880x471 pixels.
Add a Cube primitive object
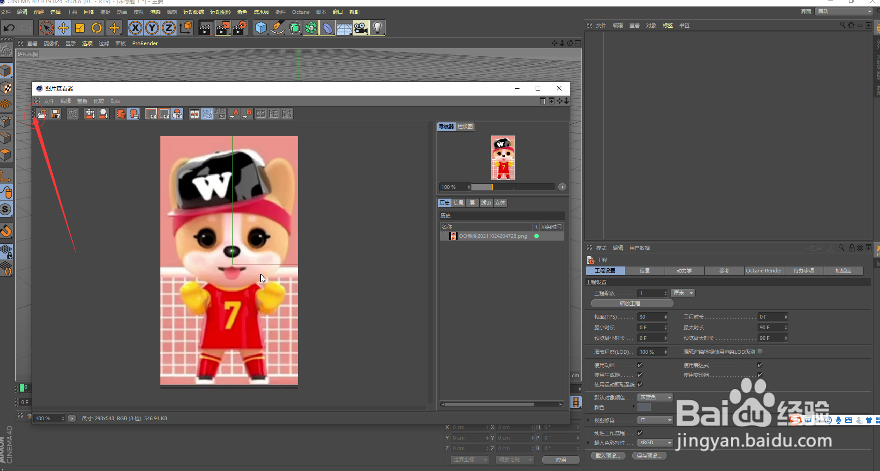261,28
